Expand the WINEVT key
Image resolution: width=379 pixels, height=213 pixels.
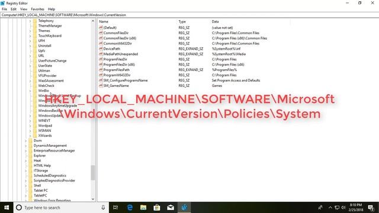[x=30, y=121]
